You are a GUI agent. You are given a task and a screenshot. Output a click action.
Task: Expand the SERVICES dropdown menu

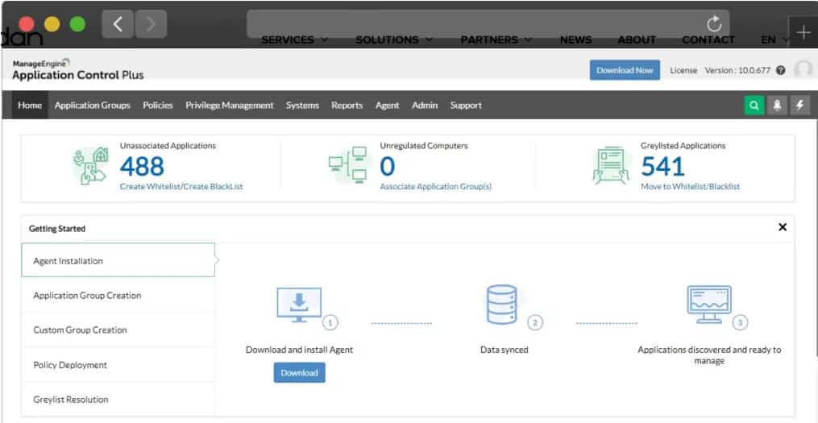294,39
